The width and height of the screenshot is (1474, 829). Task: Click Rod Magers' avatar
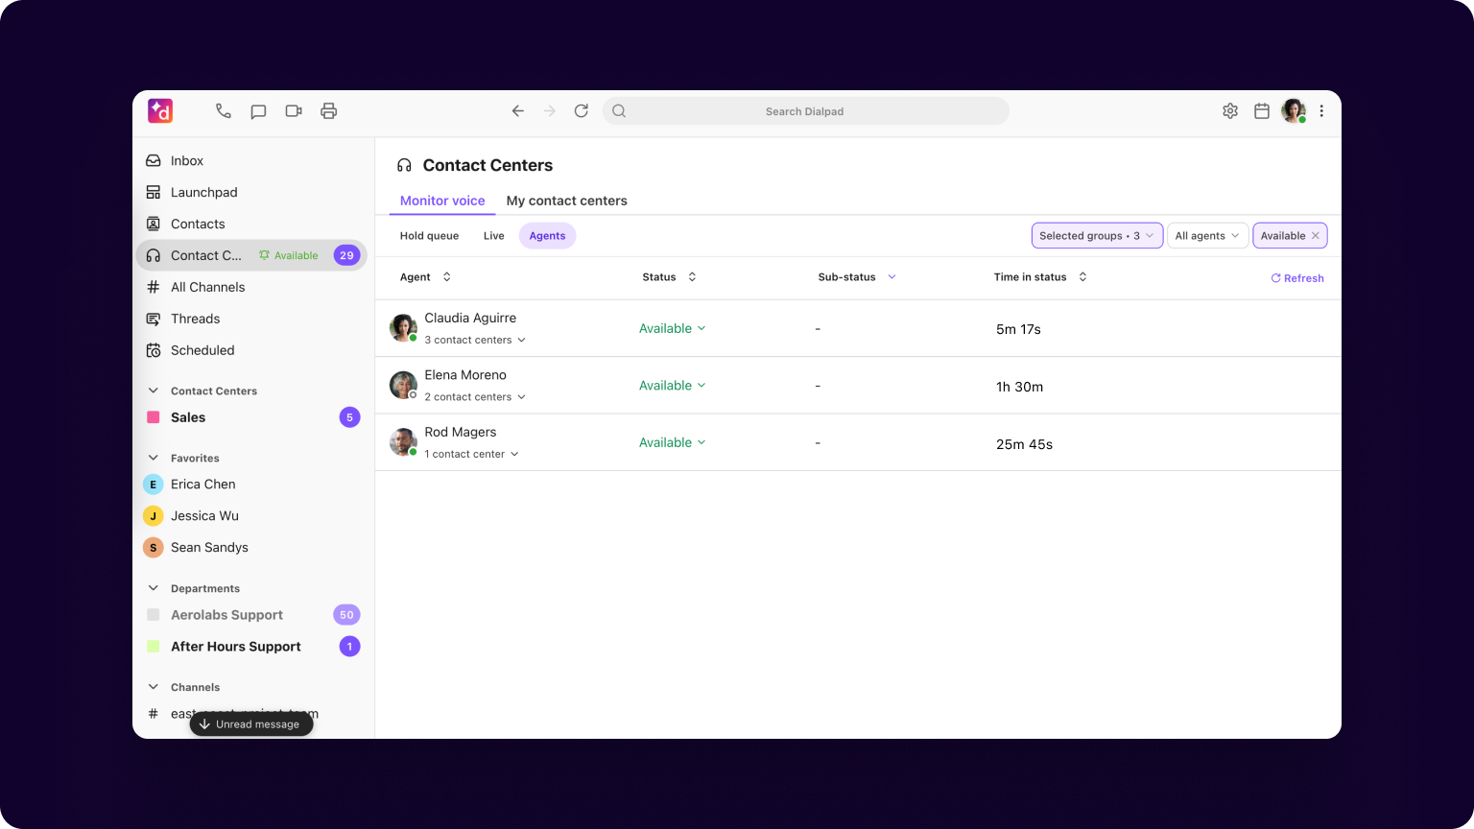tap(403, 442)
